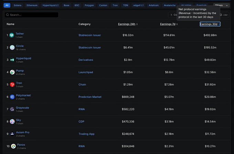Filter by Hyperliquid L1 chain

point(51,5)
